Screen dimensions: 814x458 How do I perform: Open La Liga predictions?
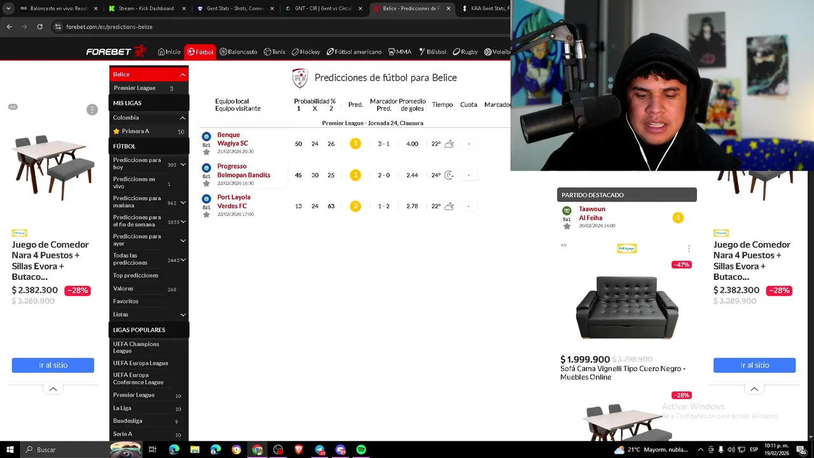point(122,408)
